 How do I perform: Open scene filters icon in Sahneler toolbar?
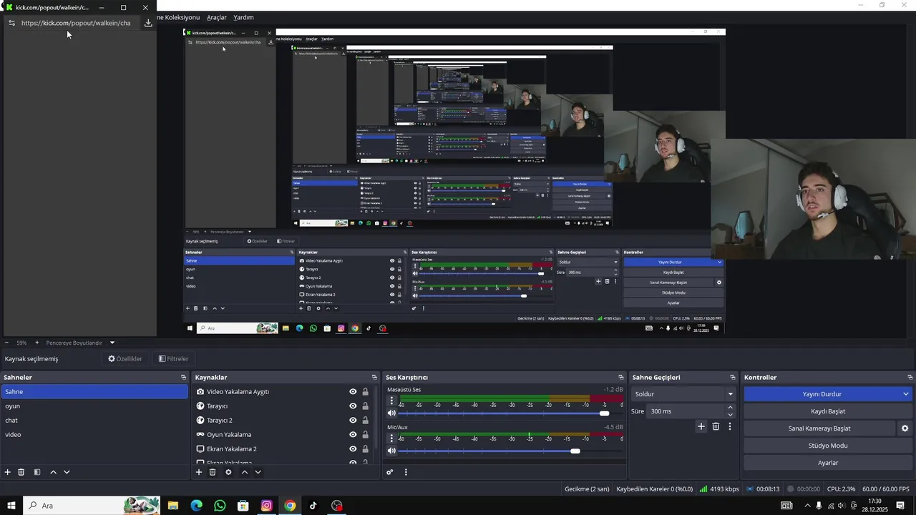[37, 472]
